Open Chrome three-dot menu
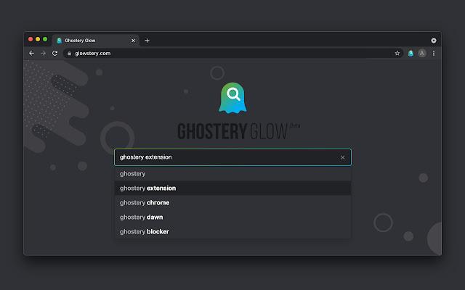The height and width of the screenshot is (290, 465). point(434,53)
